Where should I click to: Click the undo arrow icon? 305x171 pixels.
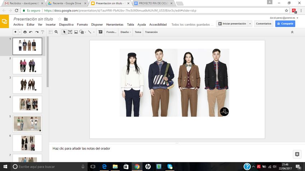31,32
